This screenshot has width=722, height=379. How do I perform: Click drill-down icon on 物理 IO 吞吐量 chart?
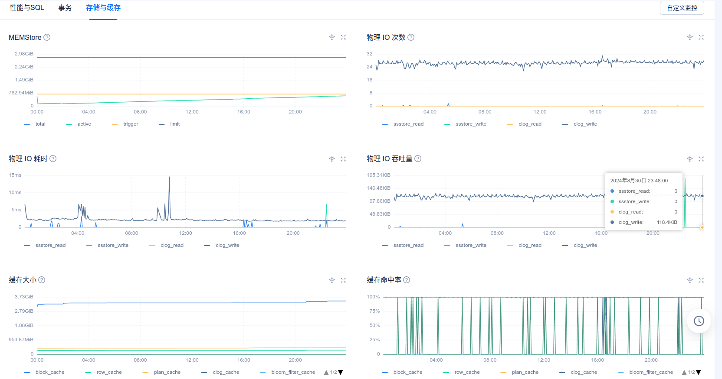[690, 159]
